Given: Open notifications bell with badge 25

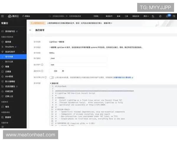Looking at the screenshot, I should (x=167, y=16).
